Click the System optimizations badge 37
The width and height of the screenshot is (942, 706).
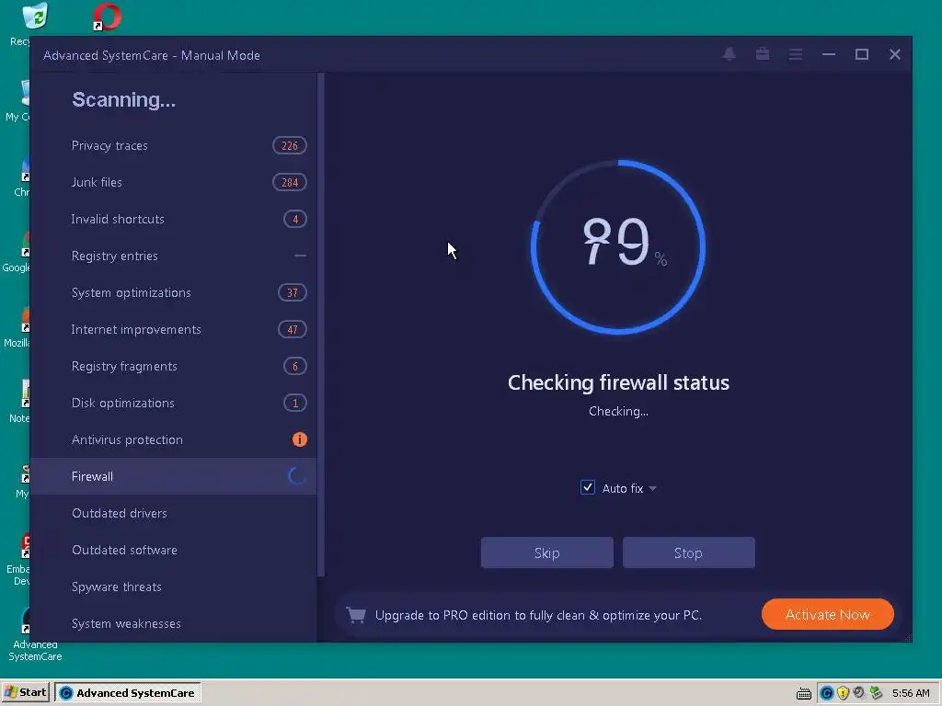(x=292, y=292)
